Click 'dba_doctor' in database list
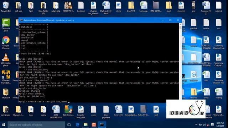This screenshot has width=228, height=128. point(28,35)
